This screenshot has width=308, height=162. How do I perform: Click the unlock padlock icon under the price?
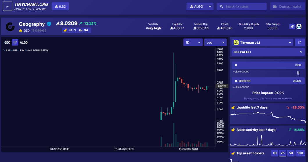pyautogui.click(x=65, y=30)
